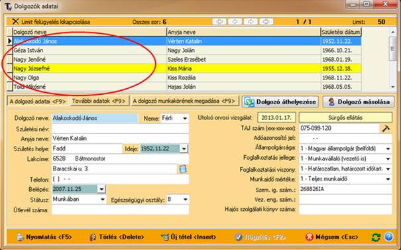Image resolution: width=401 pixels, height=250 pixels.
Task: Click the table scrollbar up arrow
Action: point(393,32)
